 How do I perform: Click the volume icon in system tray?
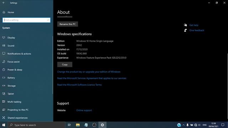tap(199, 125)
